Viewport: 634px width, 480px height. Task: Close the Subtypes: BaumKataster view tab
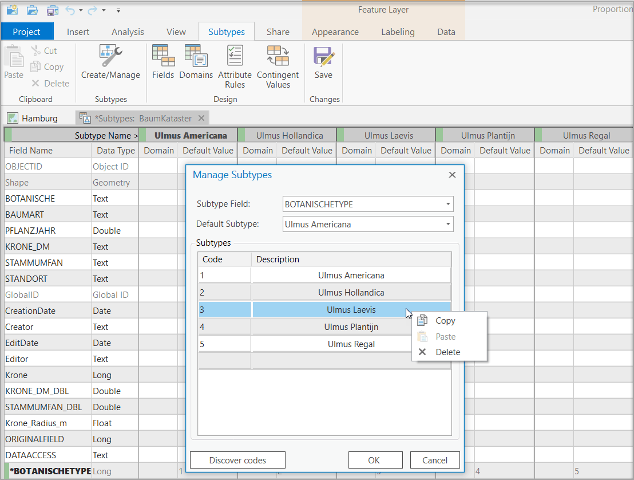click(201, 118)
